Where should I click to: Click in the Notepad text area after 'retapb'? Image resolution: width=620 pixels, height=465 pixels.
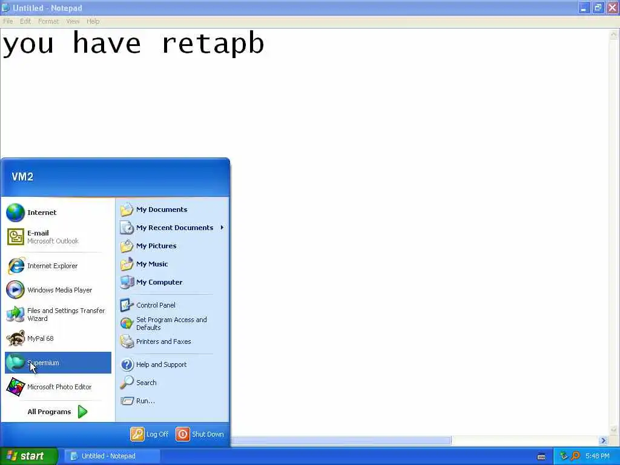point(267,44)
